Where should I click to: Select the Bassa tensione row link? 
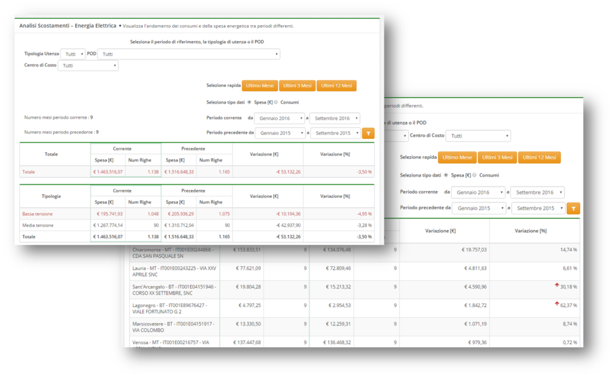(38, 214)
